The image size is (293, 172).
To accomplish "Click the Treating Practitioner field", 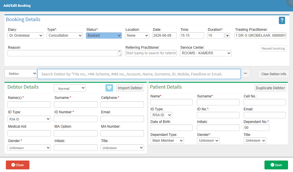I will click(x=260, y=36).
